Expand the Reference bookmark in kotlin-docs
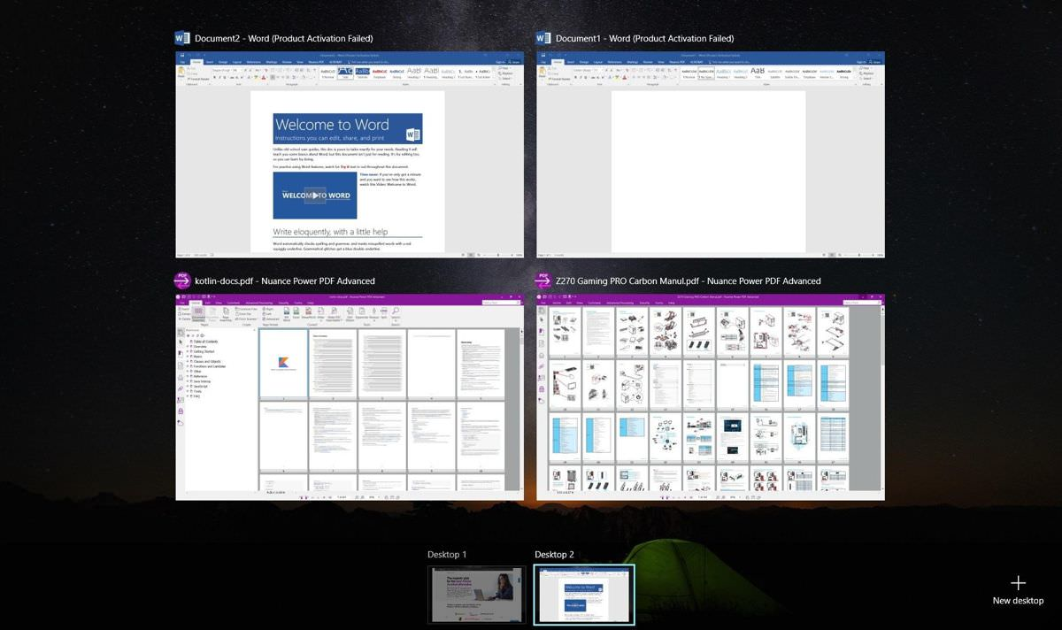This screenshot has width=1062, height=630. pos(188,376)
